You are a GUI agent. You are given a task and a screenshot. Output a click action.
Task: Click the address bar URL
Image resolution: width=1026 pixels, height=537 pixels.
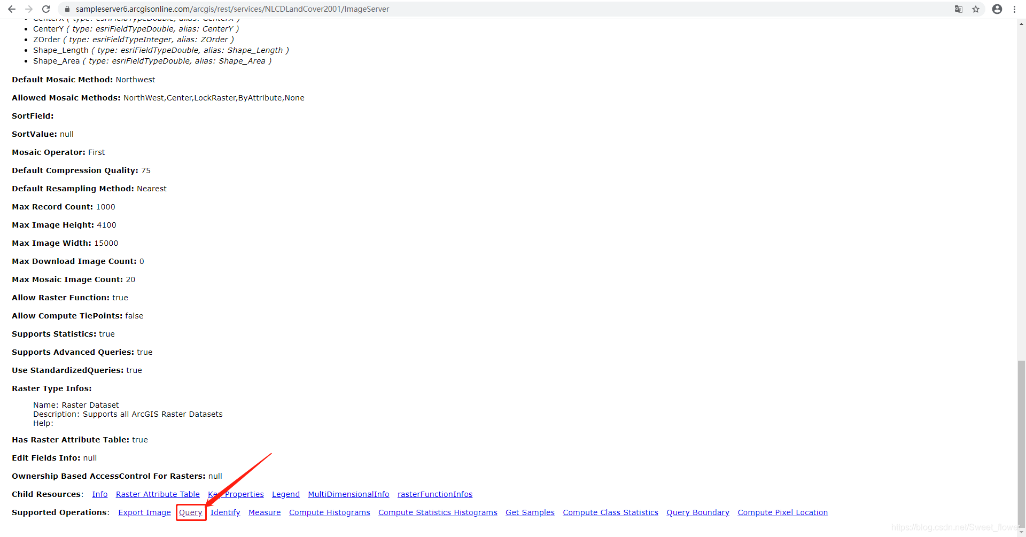point(232,9)
